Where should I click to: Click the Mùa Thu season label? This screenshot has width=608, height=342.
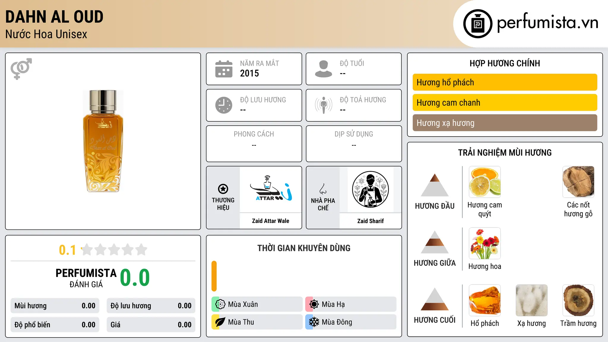pos(241,322)
